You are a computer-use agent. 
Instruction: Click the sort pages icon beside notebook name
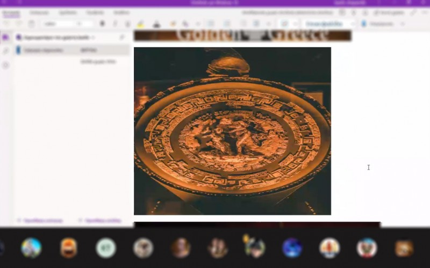pos(122,38)
